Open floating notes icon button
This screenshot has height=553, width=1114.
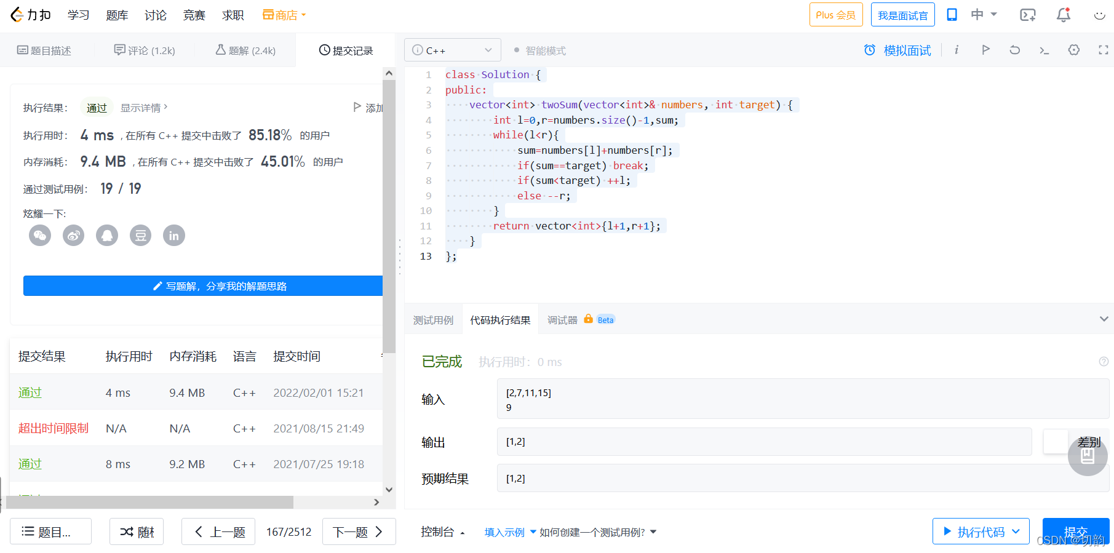click(1088, 456)
